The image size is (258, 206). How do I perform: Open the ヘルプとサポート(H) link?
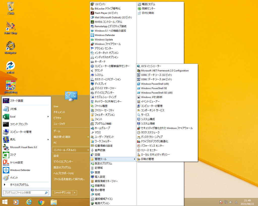click(x=63, y=173)
